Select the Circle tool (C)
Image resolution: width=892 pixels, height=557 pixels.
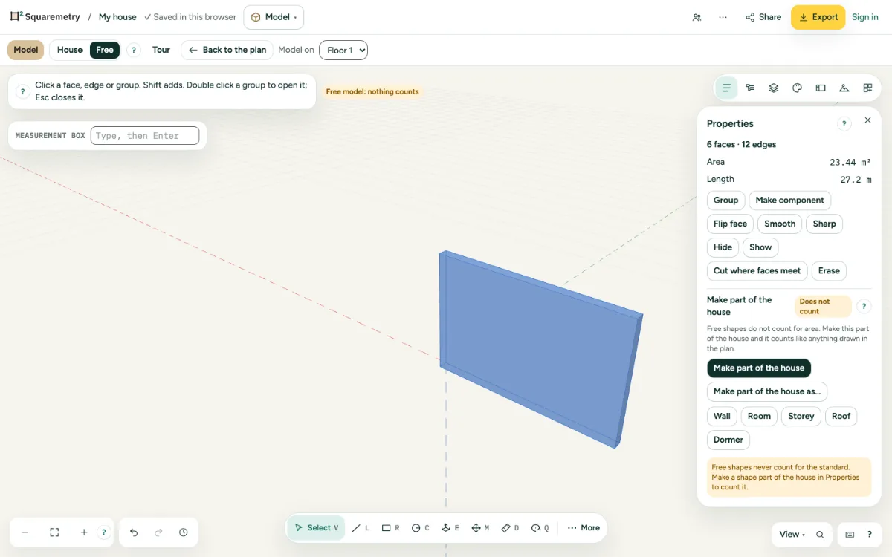tap(420, 528)
